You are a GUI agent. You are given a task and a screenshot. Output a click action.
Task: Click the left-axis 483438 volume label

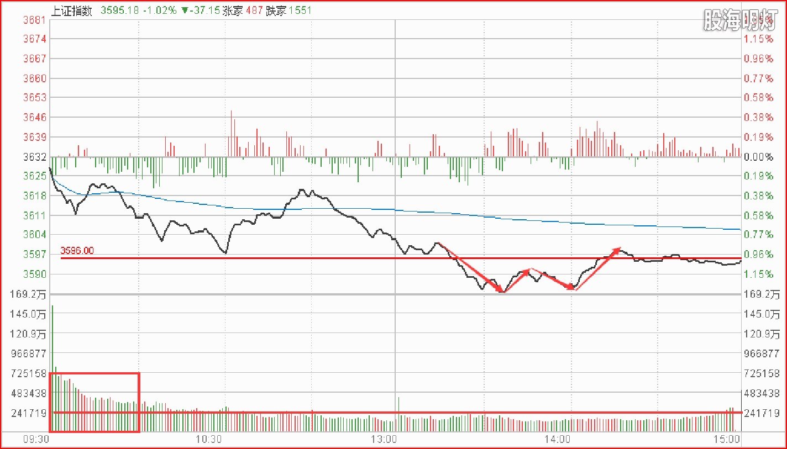tap(29, 393)
